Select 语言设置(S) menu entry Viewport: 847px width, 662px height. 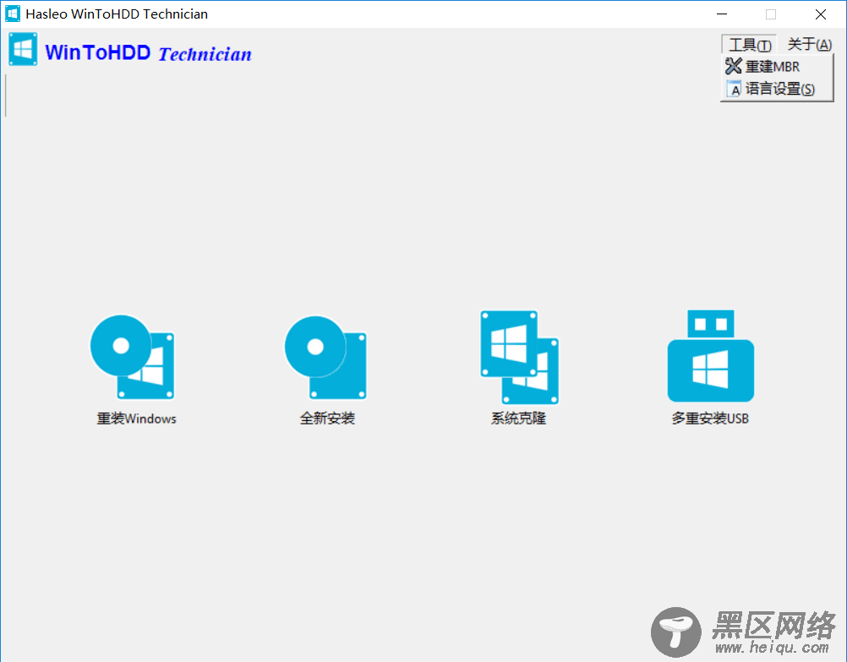[x=777, y=89]
